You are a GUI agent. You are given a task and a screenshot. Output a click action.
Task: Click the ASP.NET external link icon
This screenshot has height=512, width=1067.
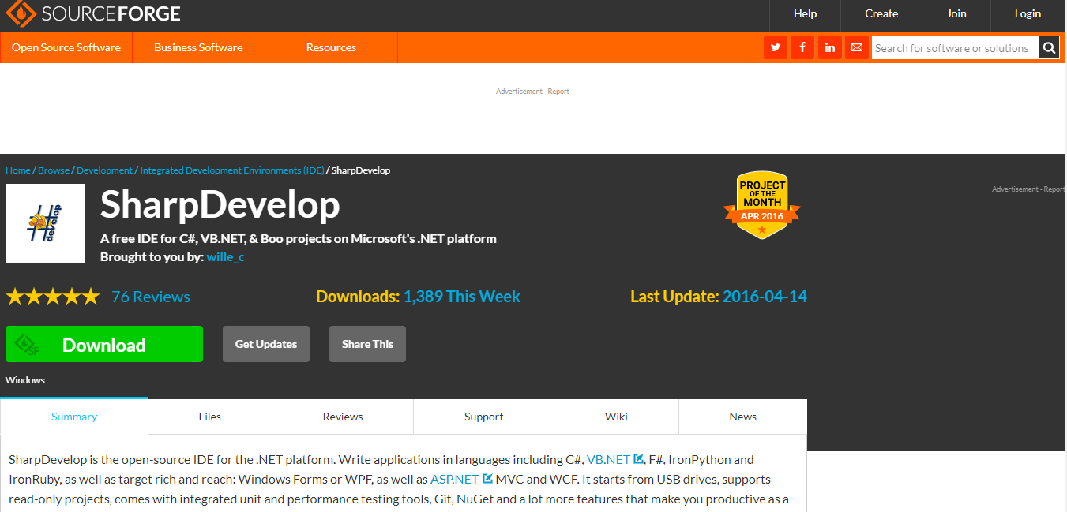pyautogui.click(x=487, y=478)
